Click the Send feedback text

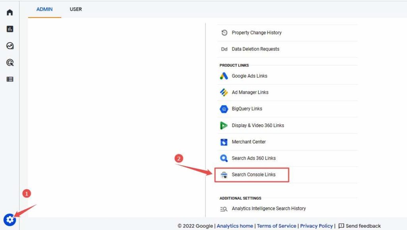click(x=363, y=226)
